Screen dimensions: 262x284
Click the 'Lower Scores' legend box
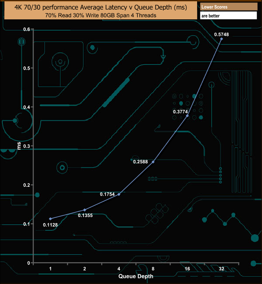click(x=228, y=7)
